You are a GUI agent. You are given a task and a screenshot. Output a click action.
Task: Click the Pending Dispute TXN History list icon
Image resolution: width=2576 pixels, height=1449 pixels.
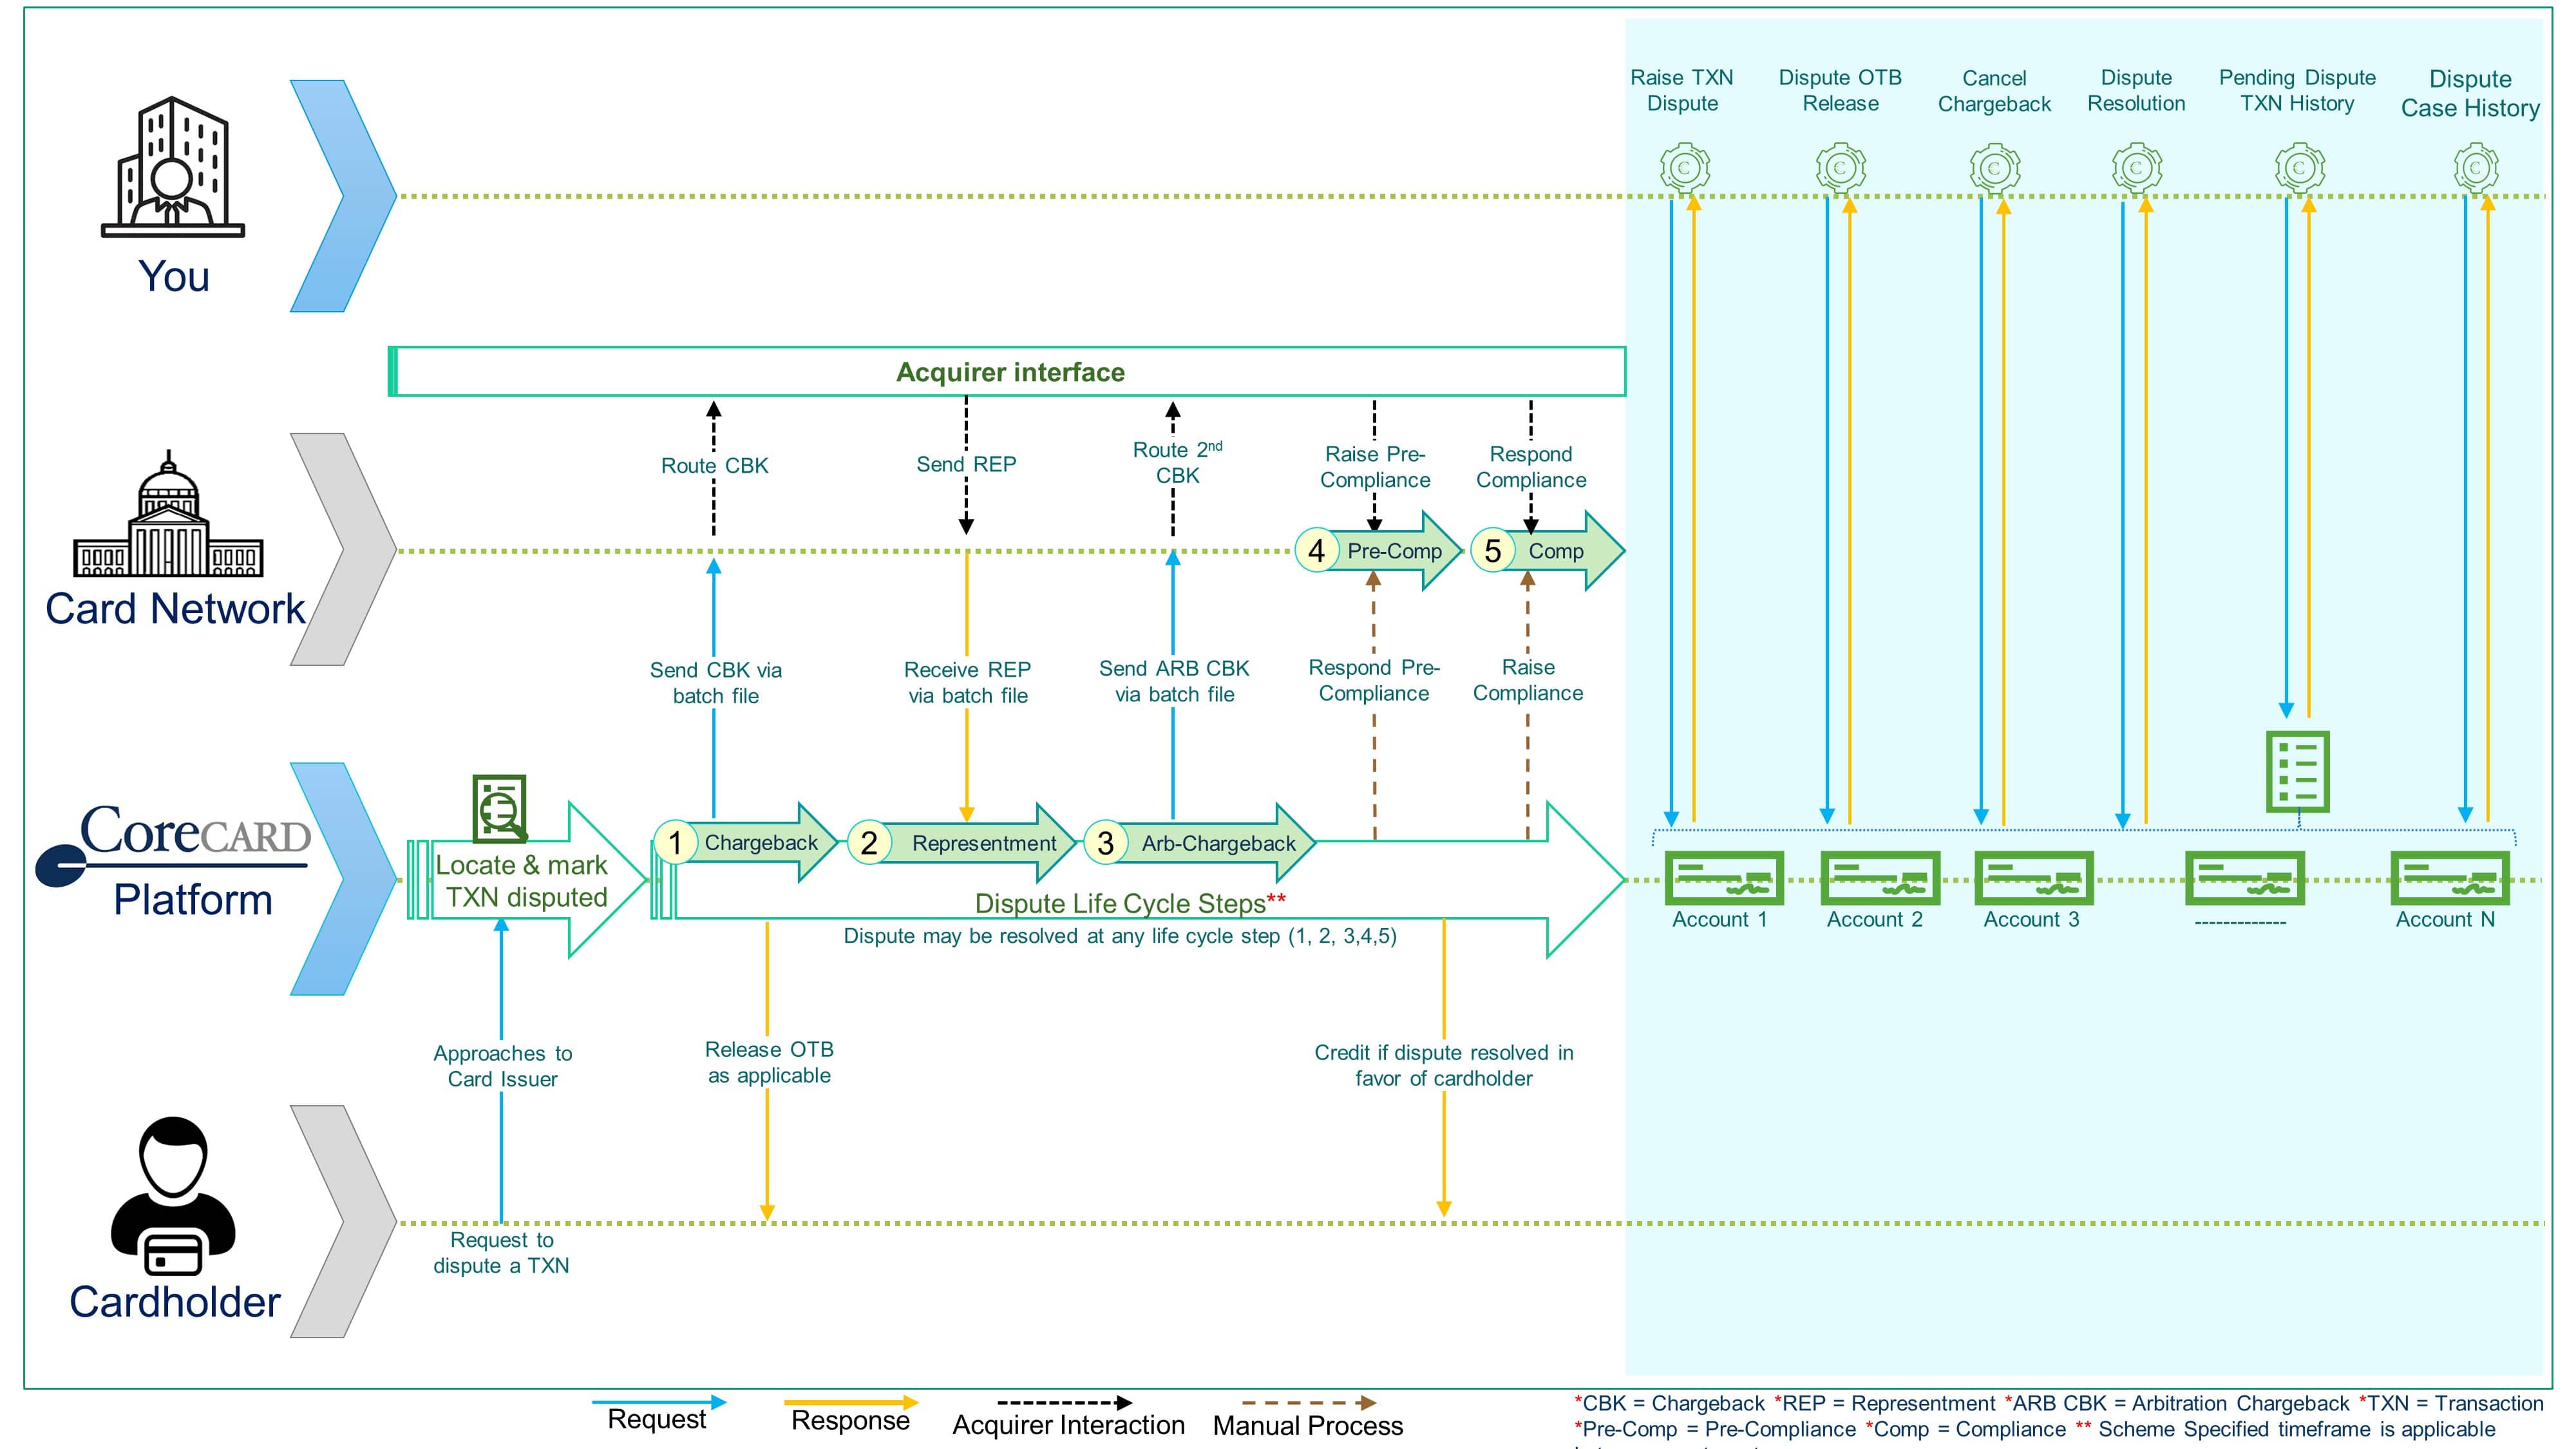(2297, 771)
